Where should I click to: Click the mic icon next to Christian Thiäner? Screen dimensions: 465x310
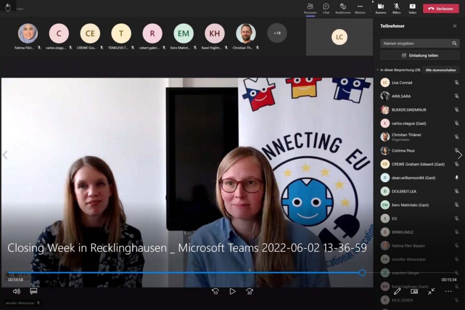coord(456,137)
